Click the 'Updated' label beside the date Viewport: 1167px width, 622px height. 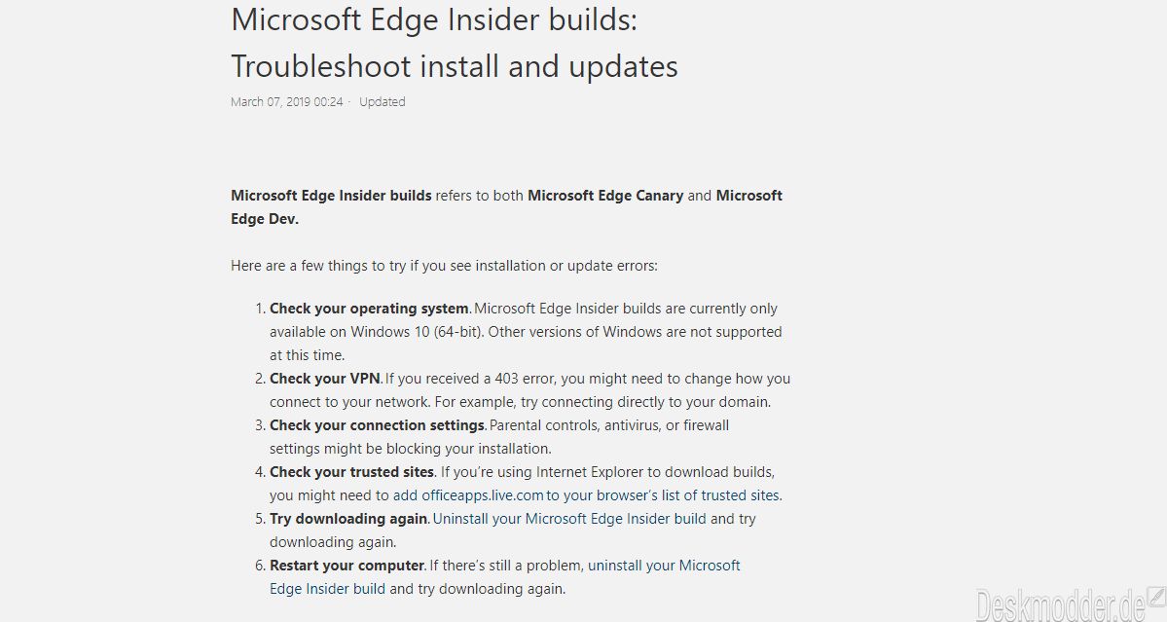click(x=382, y=102)
